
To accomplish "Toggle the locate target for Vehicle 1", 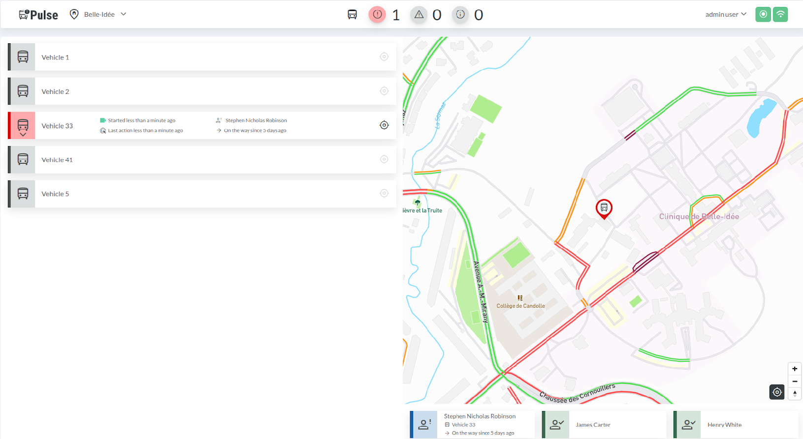I will (384, 57).
